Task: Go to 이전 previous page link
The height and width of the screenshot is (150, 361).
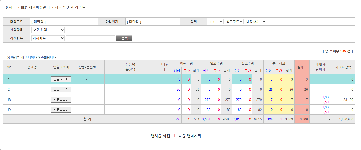Action: click(167, 136)
